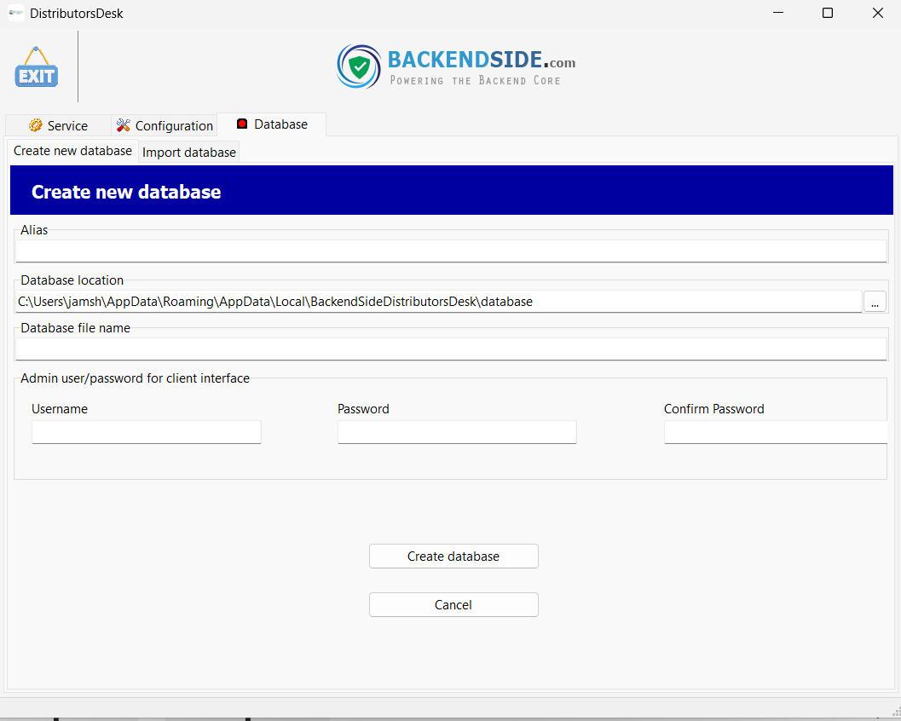The width and height of the screenshot is (901, 721).
Task: Select the Confirm Password field
Action: pyautogui.click(x=775, y=432)
